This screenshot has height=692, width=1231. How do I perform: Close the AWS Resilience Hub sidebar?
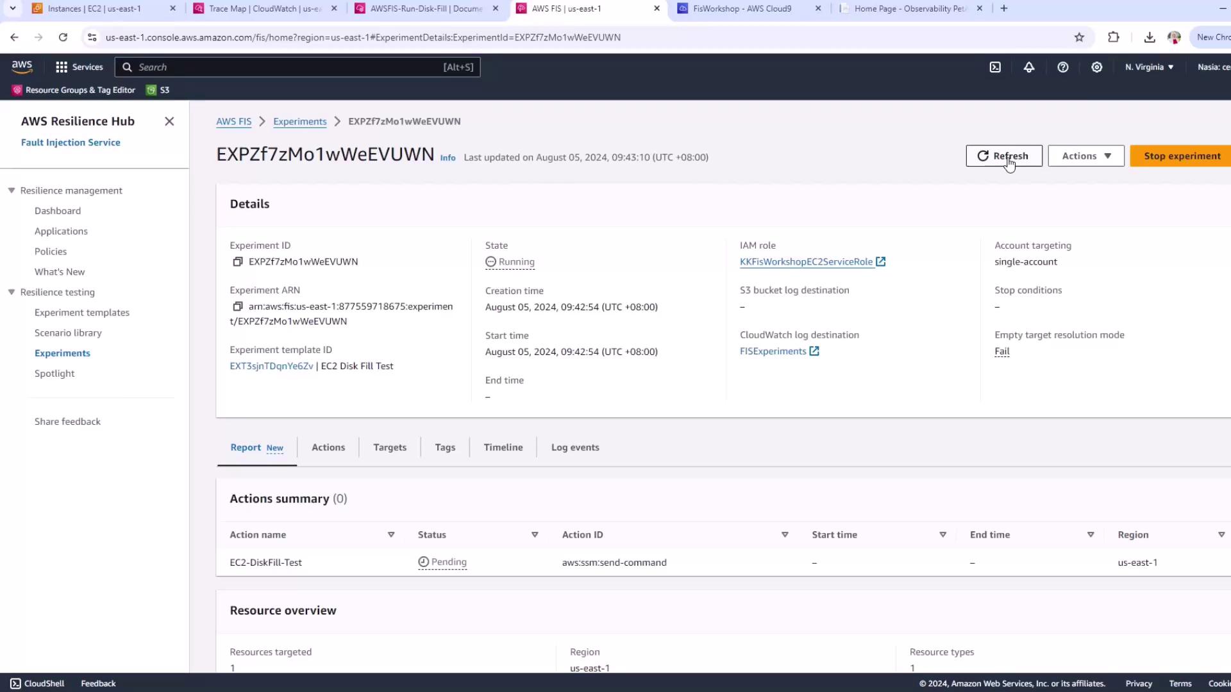[169, 122]
